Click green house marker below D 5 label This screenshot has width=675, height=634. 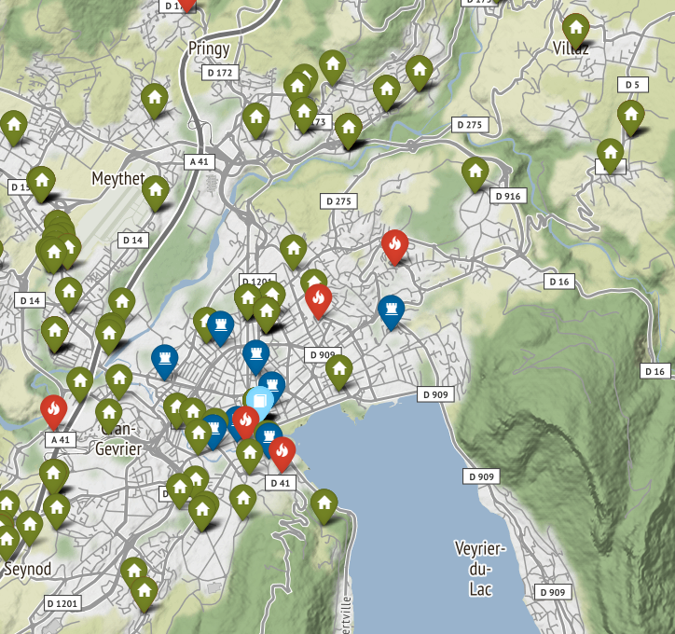[630, 117]
